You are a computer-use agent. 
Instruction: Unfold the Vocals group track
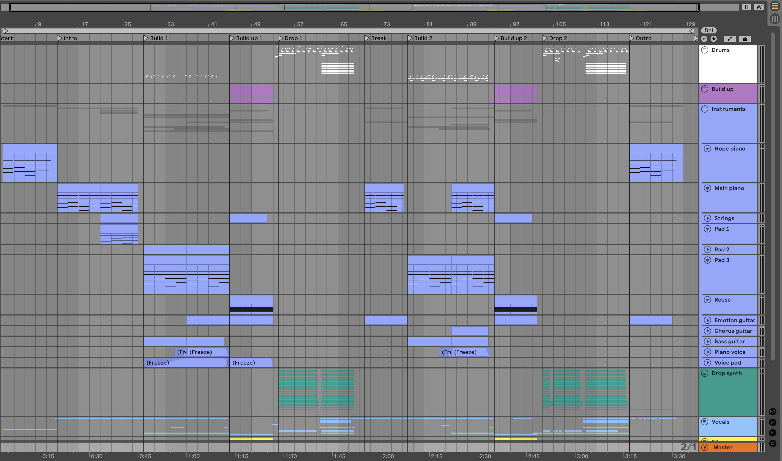705,422
